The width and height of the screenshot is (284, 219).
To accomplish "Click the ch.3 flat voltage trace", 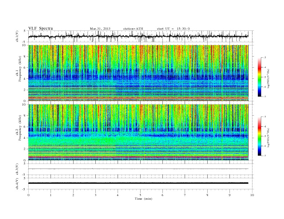I will pyautogui.click(x=138, y=169).
